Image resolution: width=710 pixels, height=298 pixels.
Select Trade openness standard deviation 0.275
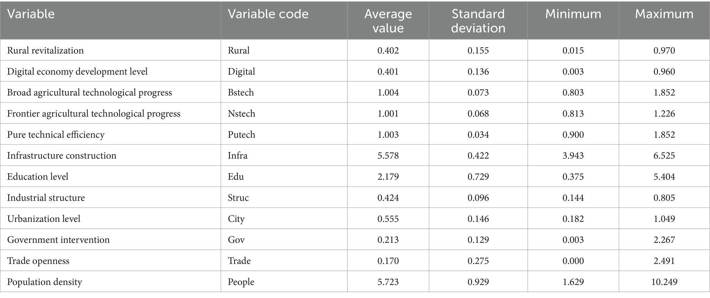[x=478, y=261]
